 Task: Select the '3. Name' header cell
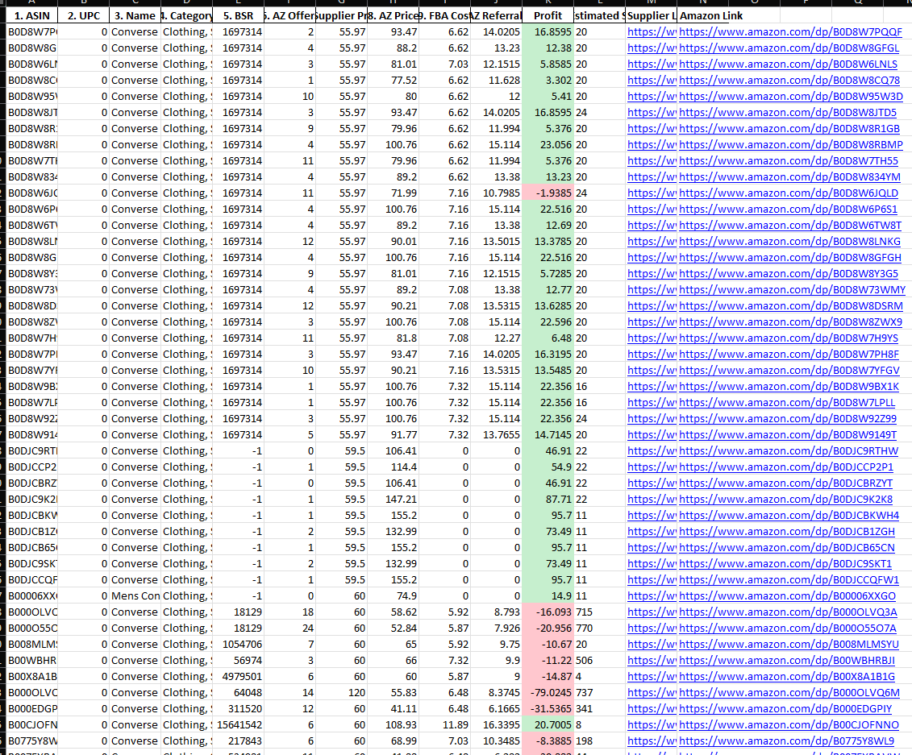tap(135, 15)
